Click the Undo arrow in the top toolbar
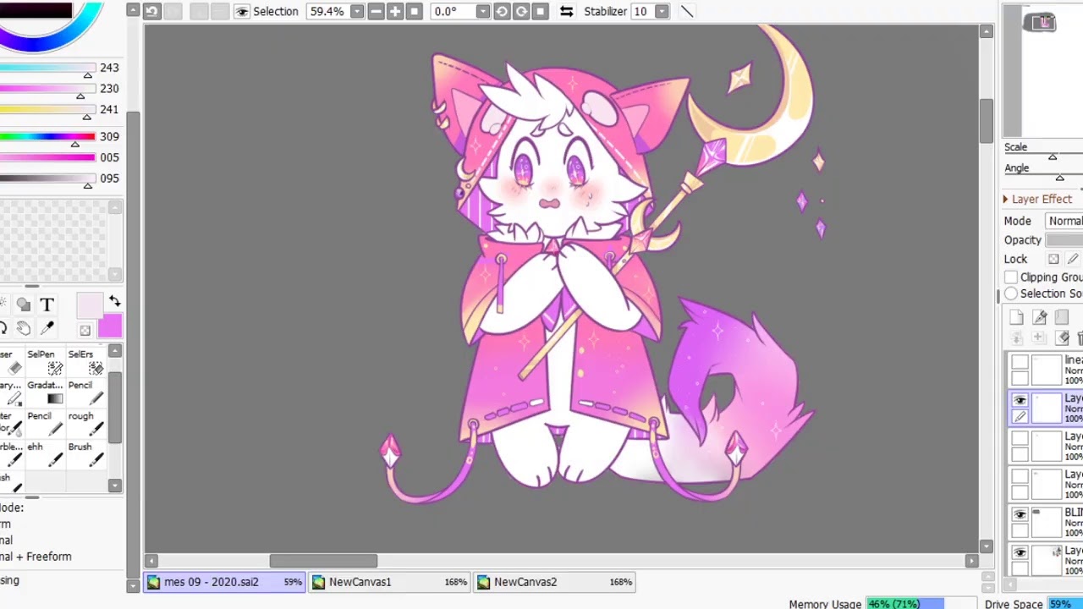 [151, 11]
